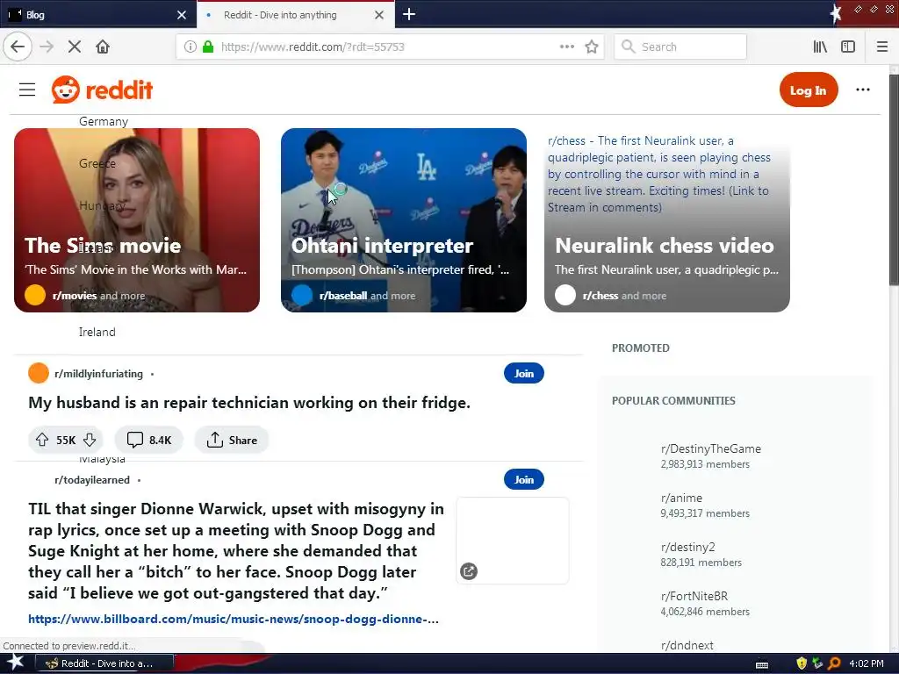Open the 8.4K comments on fridge post
Viewport: 899px width, 674px height.
coord(148,440)
